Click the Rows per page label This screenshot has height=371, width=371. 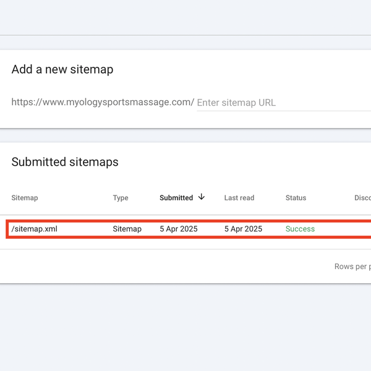[352, 267]
